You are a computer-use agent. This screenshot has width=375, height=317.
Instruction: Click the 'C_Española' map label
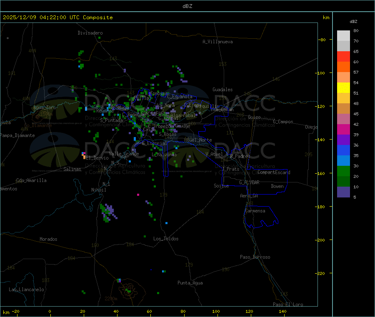[x=180, y=97]
